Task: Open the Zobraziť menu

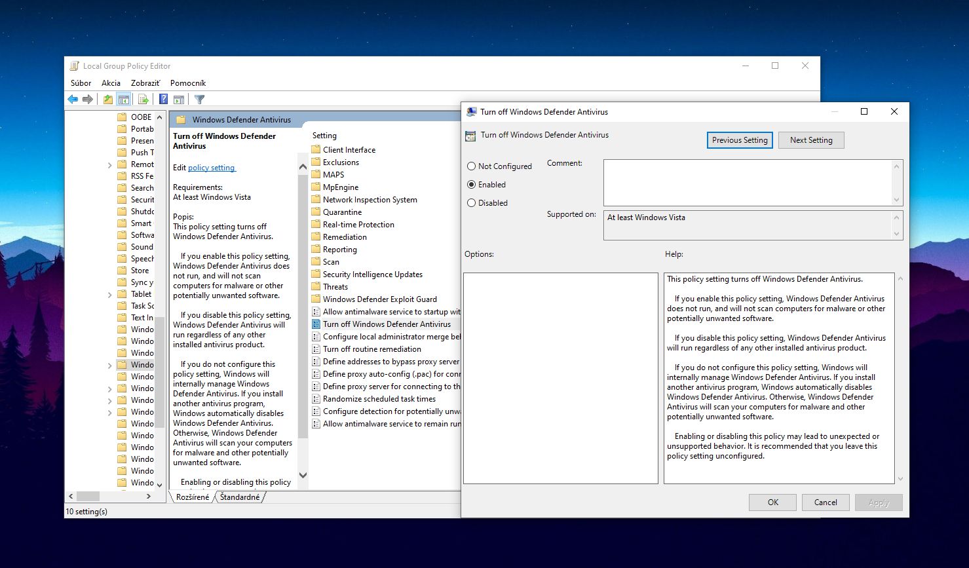Action: click(x=145, y=83)
